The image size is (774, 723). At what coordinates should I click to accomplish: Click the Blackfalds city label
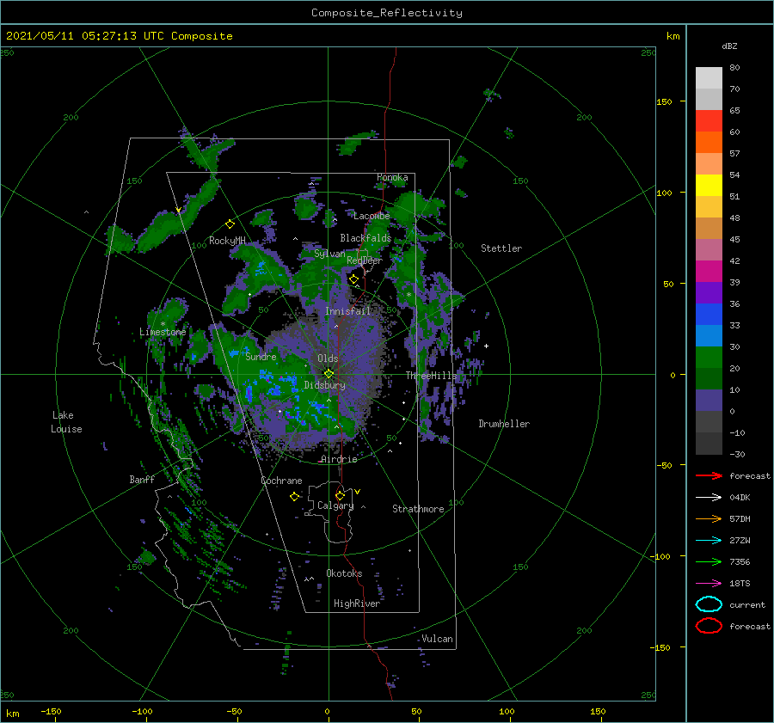tap(365, 238)
